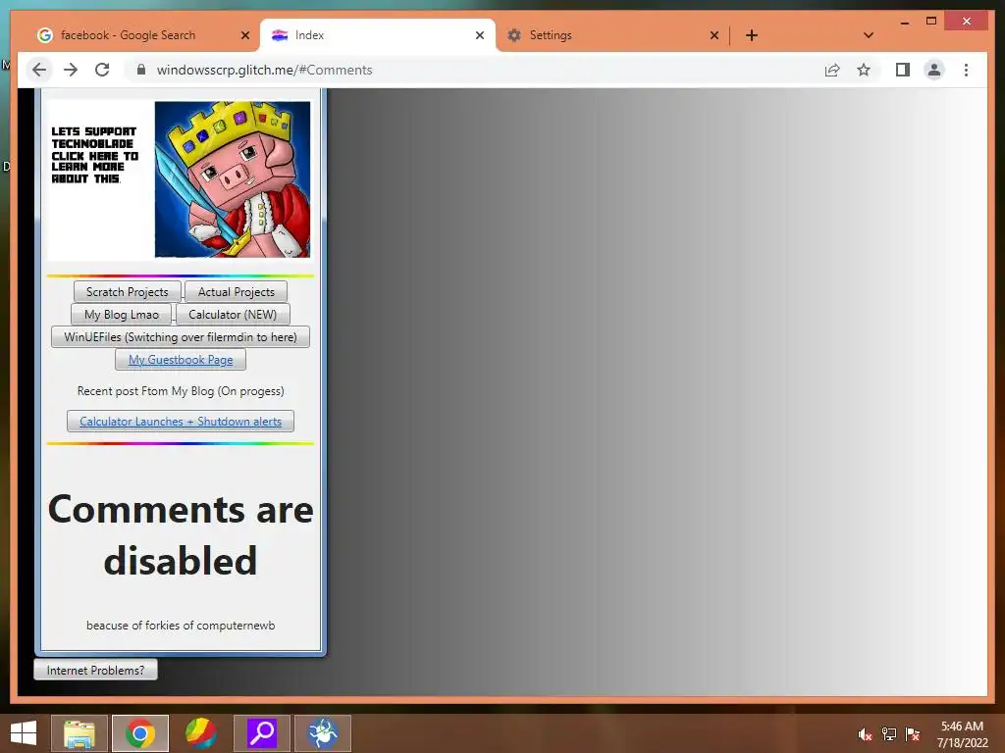The height and width of the screenshot is (753, 1005).
Task: Select the Index tab
Action: click(378, 35)
